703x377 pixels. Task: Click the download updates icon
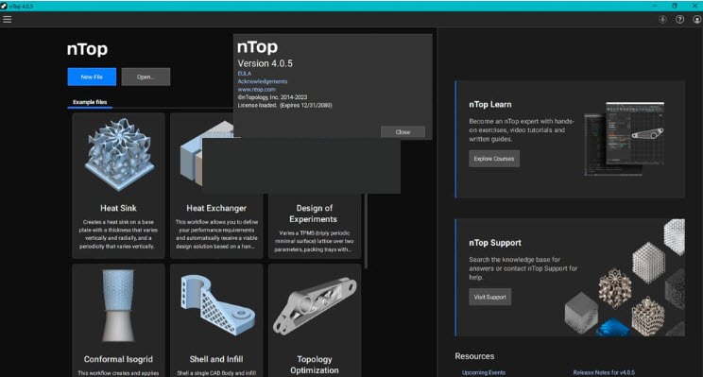(662, 19)
